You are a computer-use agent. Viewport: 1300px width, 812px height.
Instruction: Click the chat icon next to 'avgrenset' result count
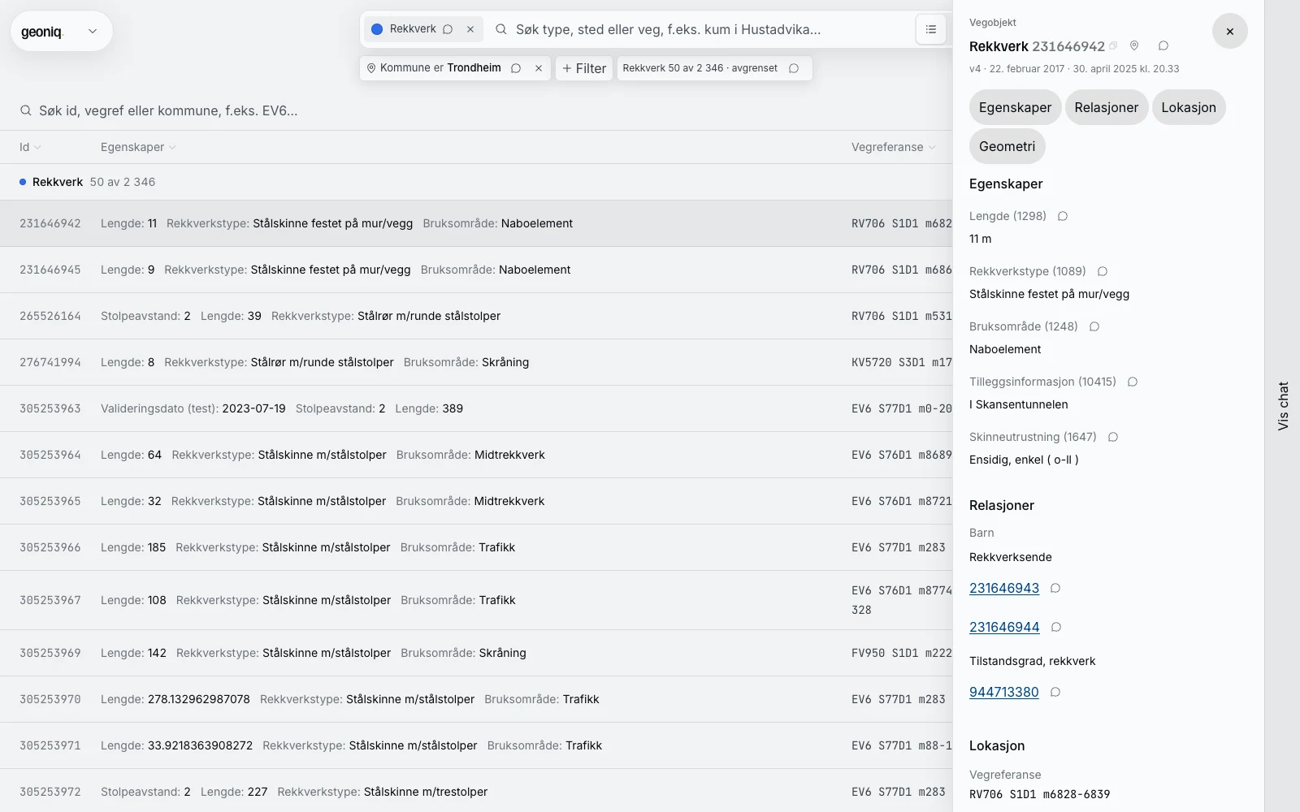pos(794,68)
